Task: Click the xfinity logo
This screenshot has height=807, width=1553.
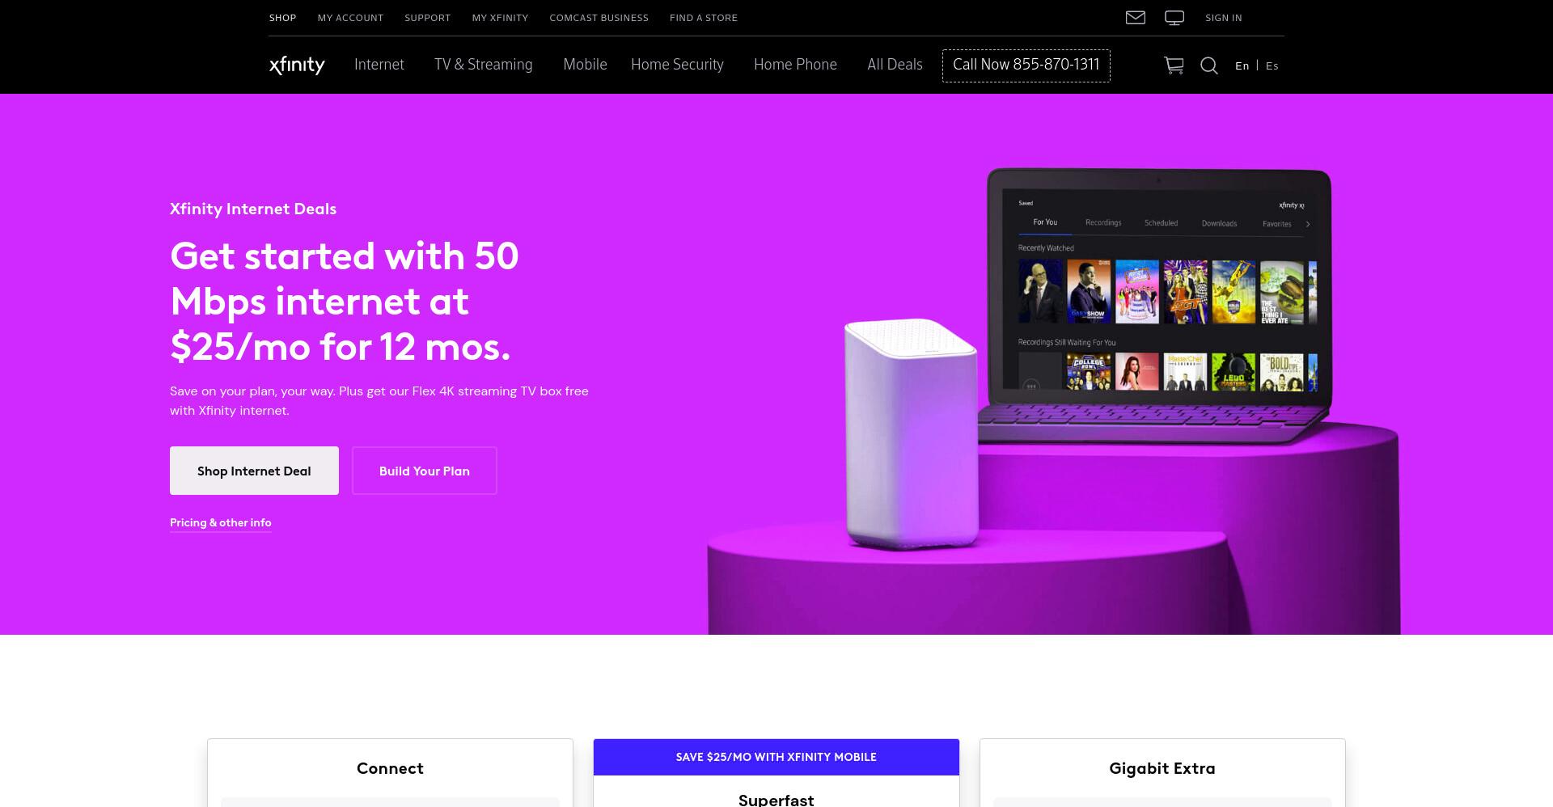Action: [297, 65]
